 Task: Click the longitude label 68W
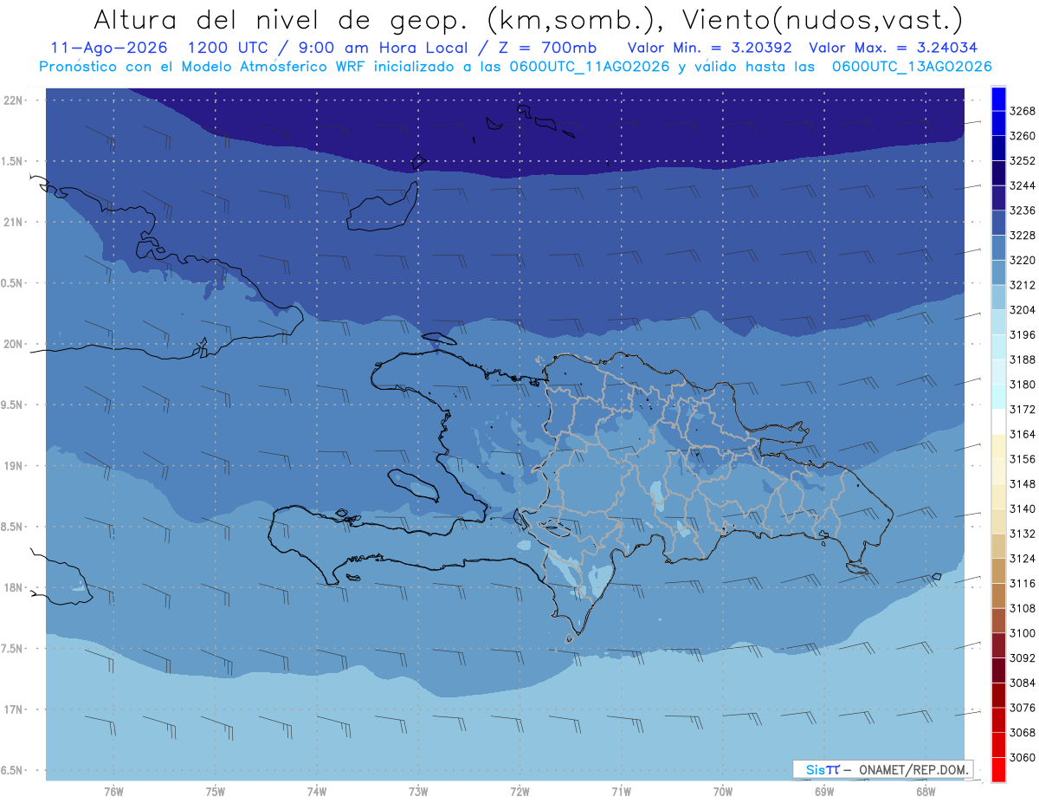926,792
